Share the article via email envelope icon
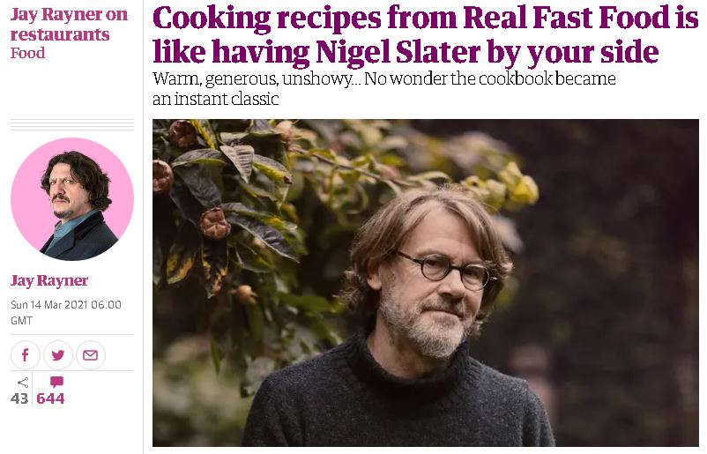707x454 pixels. point(91,355)
